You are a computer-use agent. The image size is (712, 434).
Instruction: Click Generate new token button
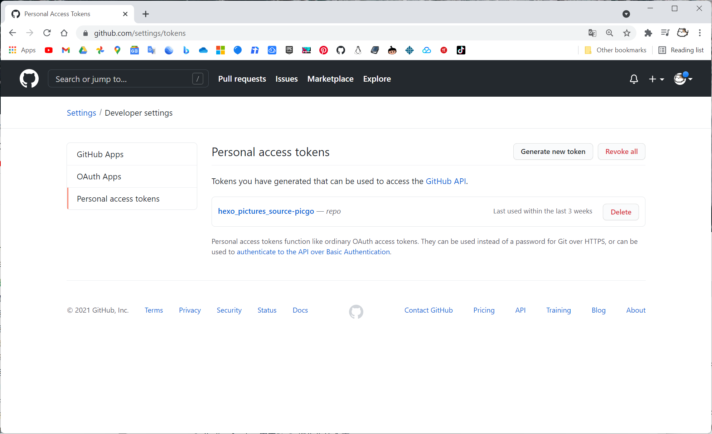coord(553,151)
